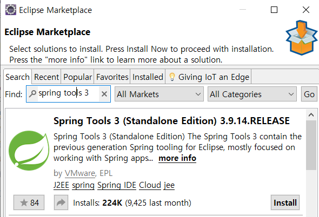Open the All Categories dropdown
The width and height of the screenshot is (319, 217).
click(x=252, y=94)
